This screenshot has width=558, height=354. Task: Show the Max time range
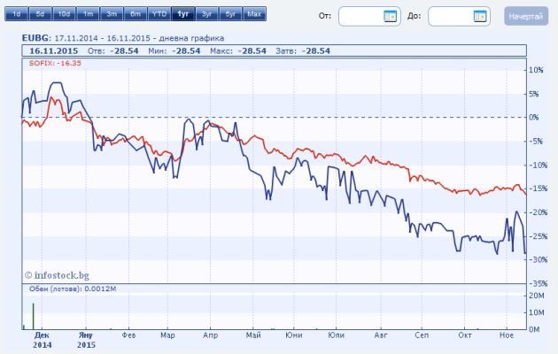(x=254, y=15)
